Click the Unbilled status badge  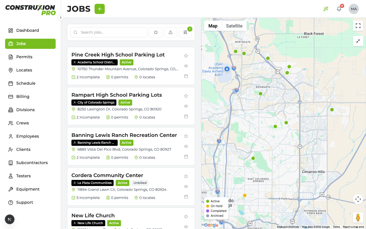(x=140, y=183)
